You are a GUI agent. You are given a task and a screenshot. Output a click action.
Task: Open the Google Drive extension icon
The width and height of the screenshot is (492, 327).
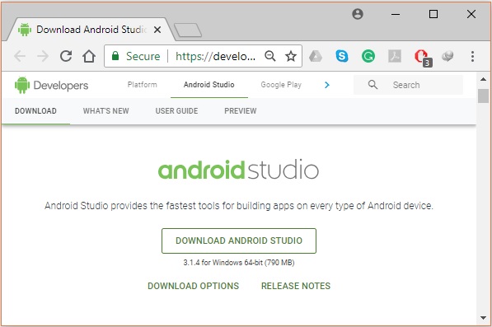point(316,57)
